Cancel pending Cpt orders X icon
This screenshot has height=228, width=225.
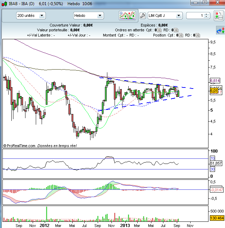[x=159, y=30]
